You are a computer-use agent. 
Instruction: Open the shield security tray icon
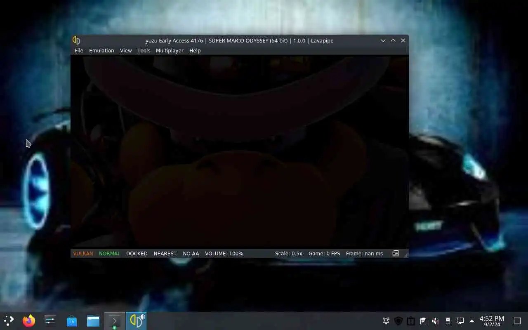(398, 321)
